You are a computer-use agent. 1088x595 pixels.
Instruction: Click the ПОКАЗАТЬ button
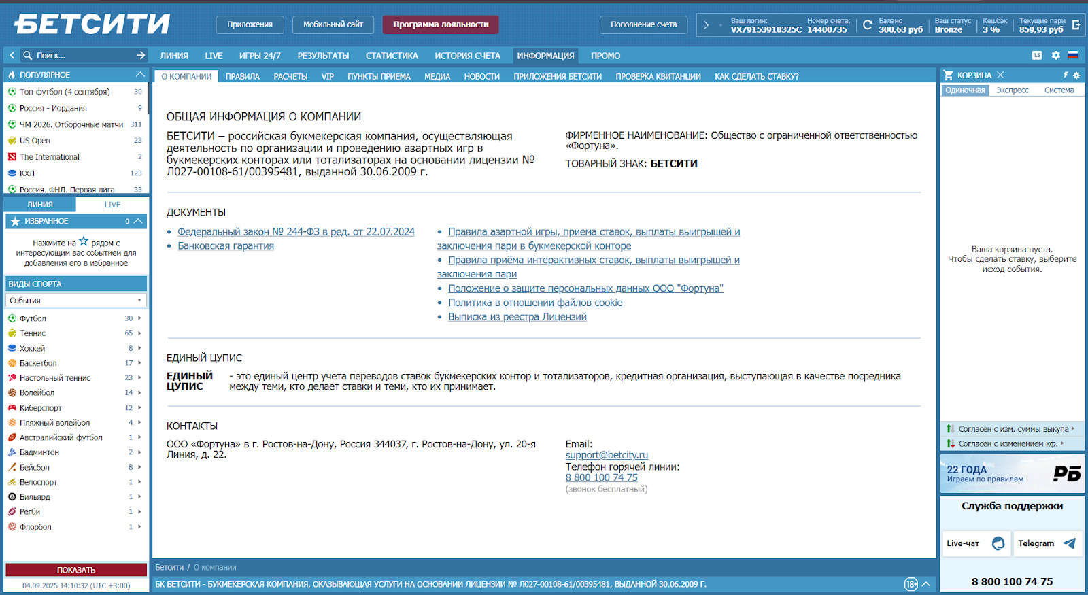coord(76,570)
